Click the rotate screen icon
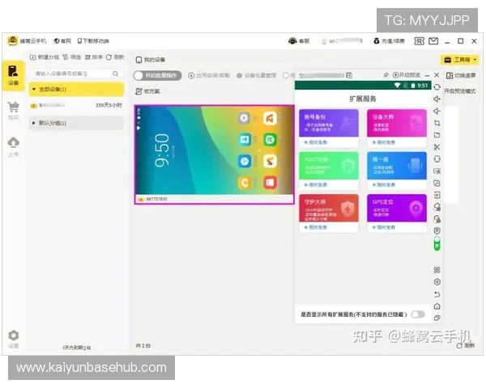This screenshot has width=486, height=388. click(437, 87)
